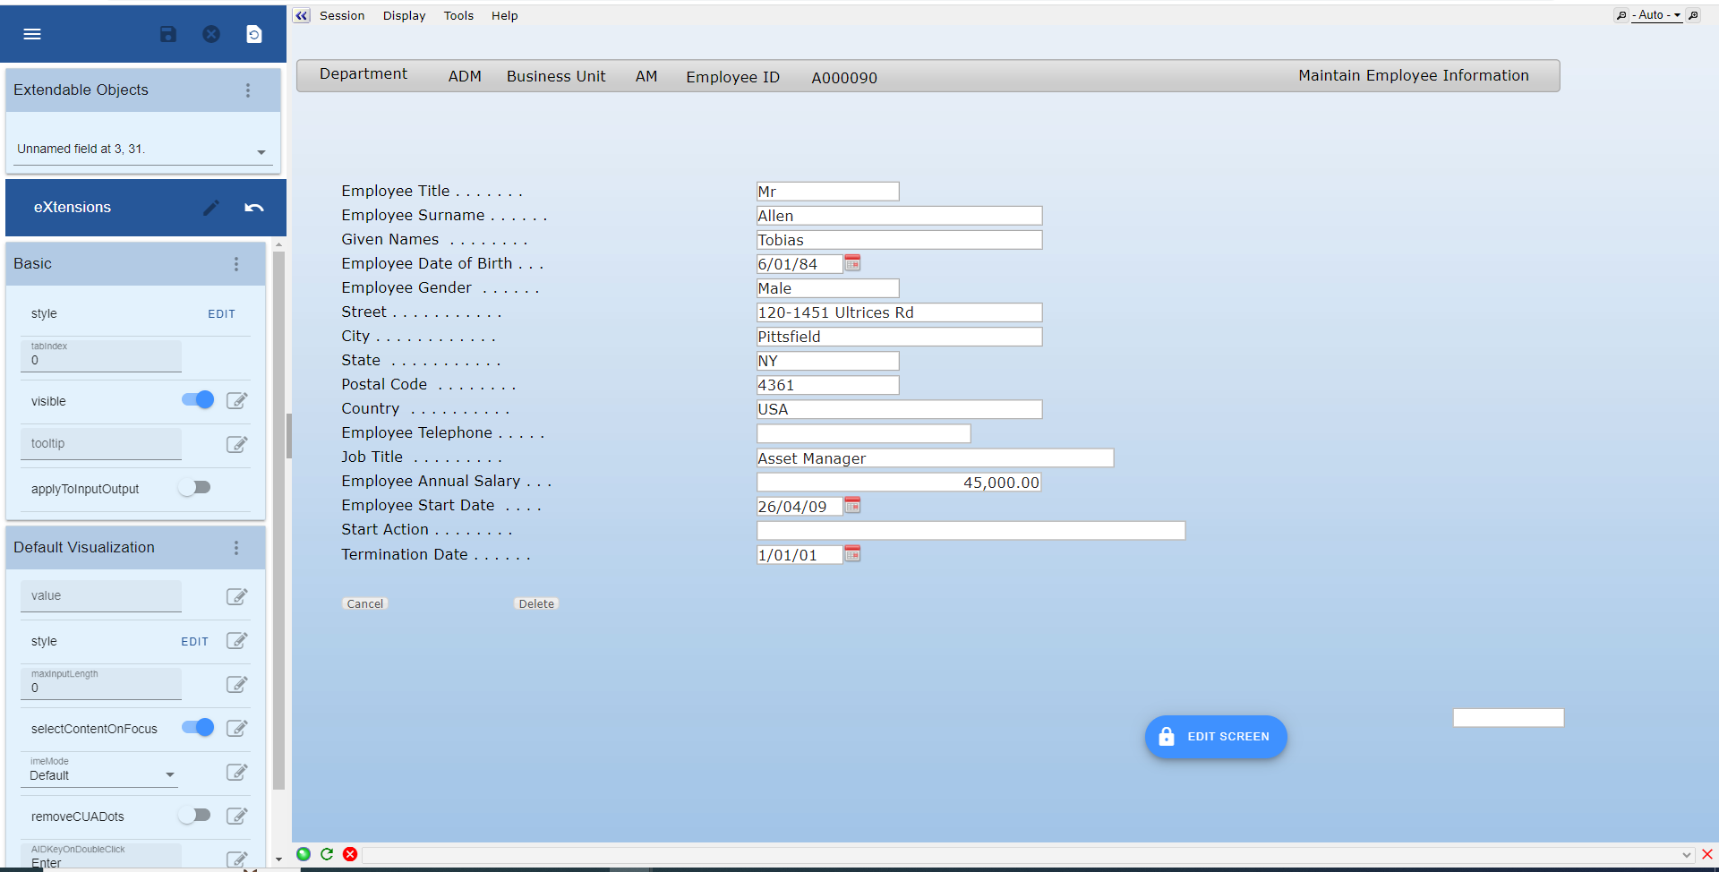Toggle the selectContentOnFocus switch
This screenshot has height=872, width=1719.
pyautogui.click(x=198, y=728)
